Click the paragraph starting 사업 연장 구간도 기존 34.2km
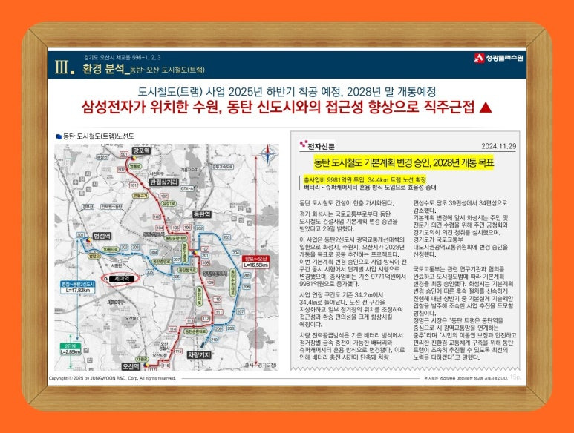The width and height of the screenshot is (574, 433). tap(351, 309)
